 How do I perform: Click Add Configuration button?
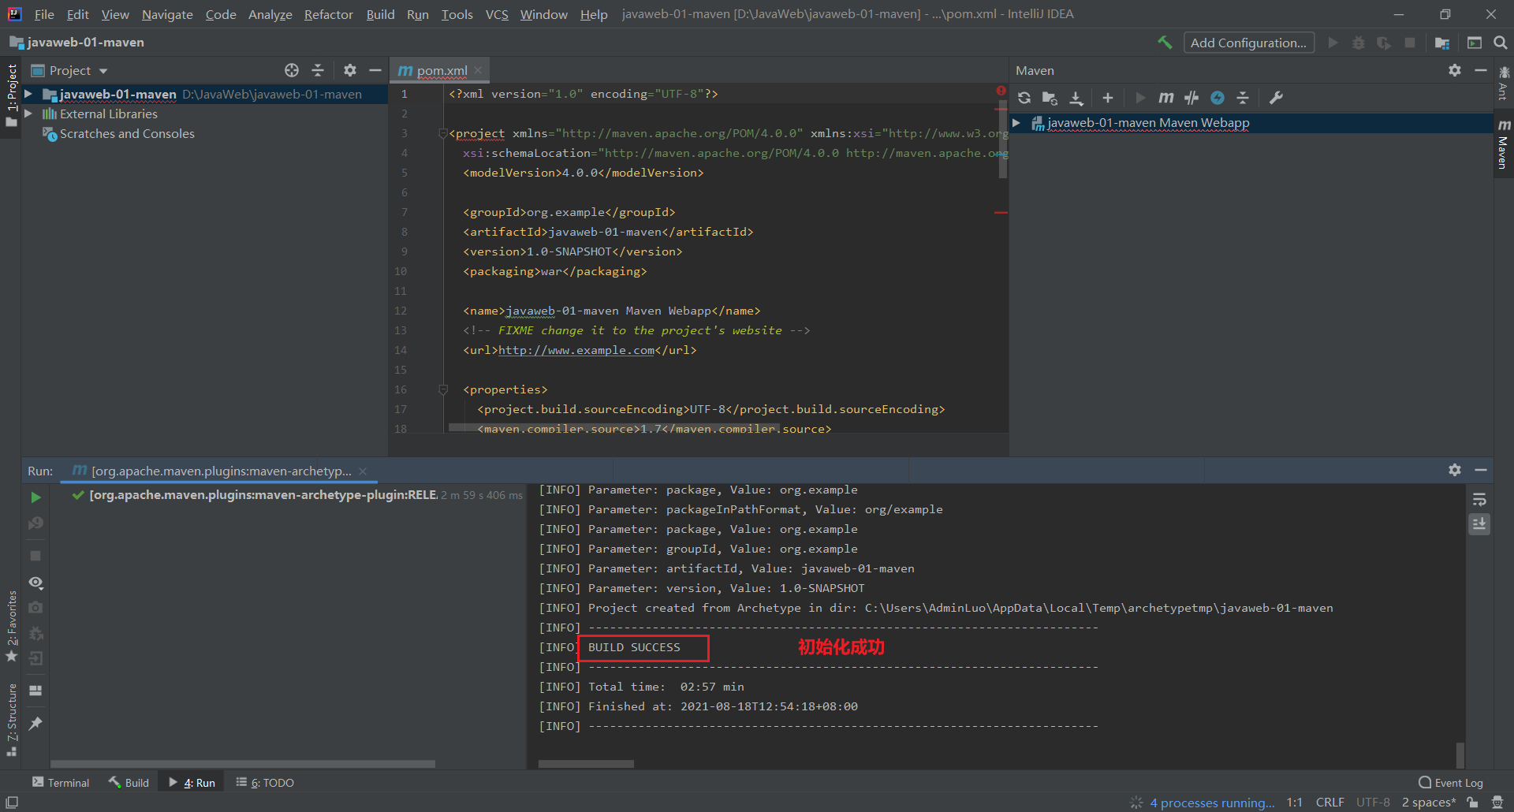pos(1248,43)
